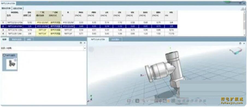
Task: Click the NPTL series thumbnail in results
Action: pyautogui.click(x=10, y=62)
